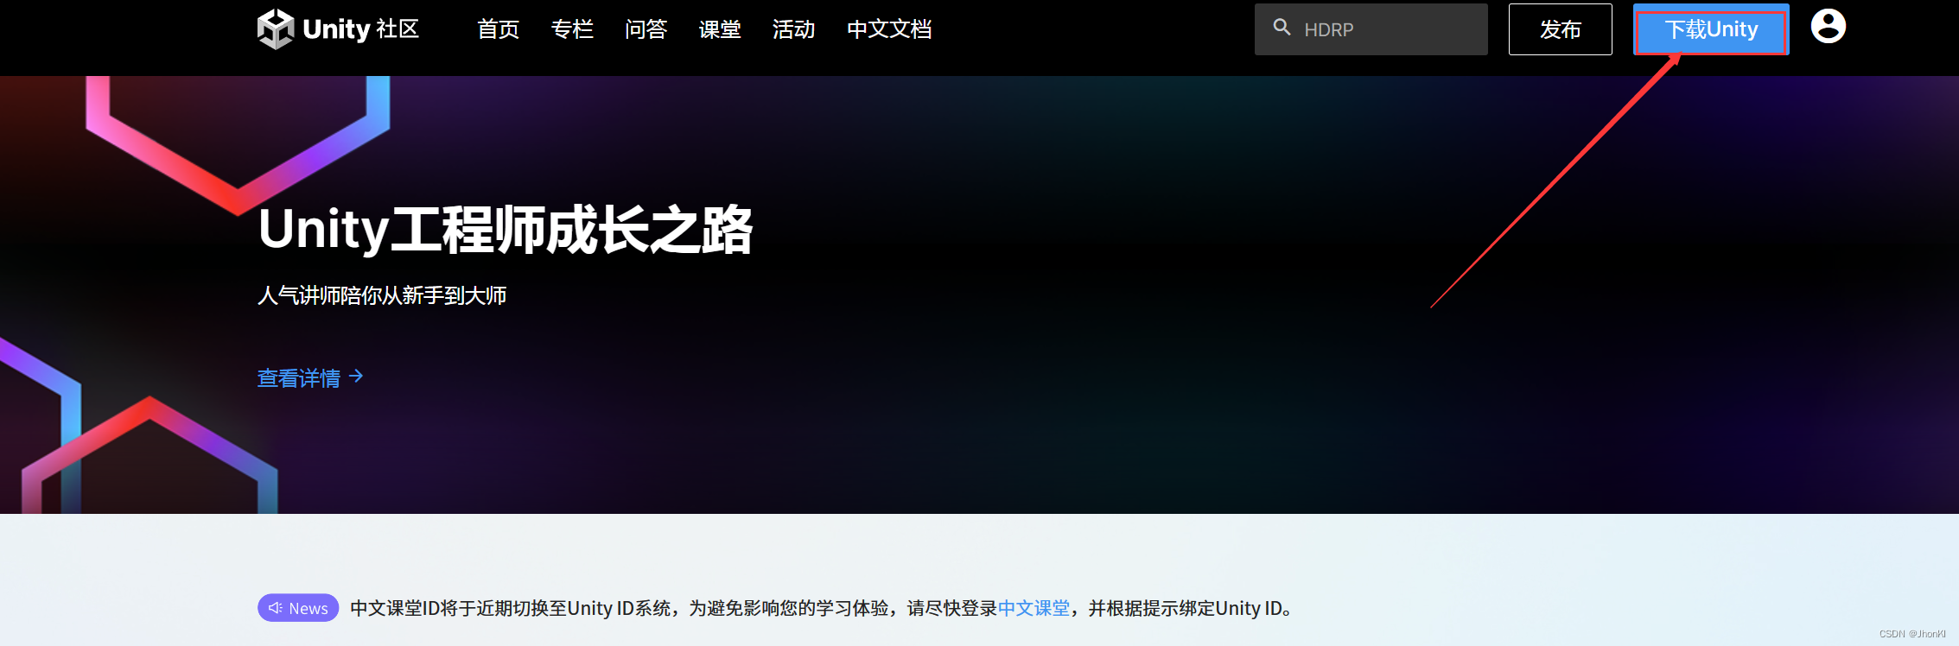Click the 人气讲师陪你从新手到大师 subtitle
Viewport: 1959px width, 646px height.
click(382, 295)
